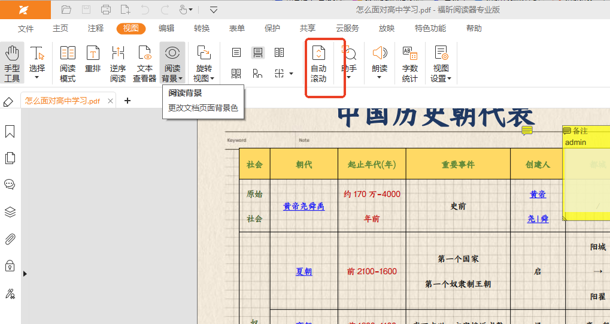The height and width of the screenshot is (324, 610).
Task: Open the pages thumbnail panel
Action: point(10,158)
